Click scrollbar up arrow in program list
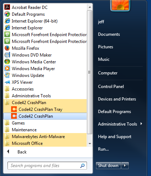The image size is (151, 176). [90, 7]
